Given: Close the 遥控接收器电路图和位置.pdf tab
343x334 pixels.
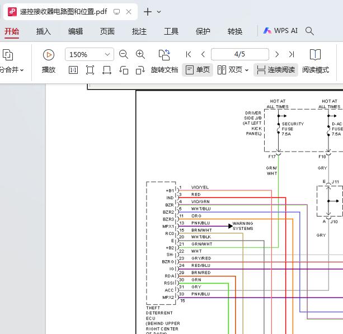Looking at the screenshot, I should pos(129,12).
